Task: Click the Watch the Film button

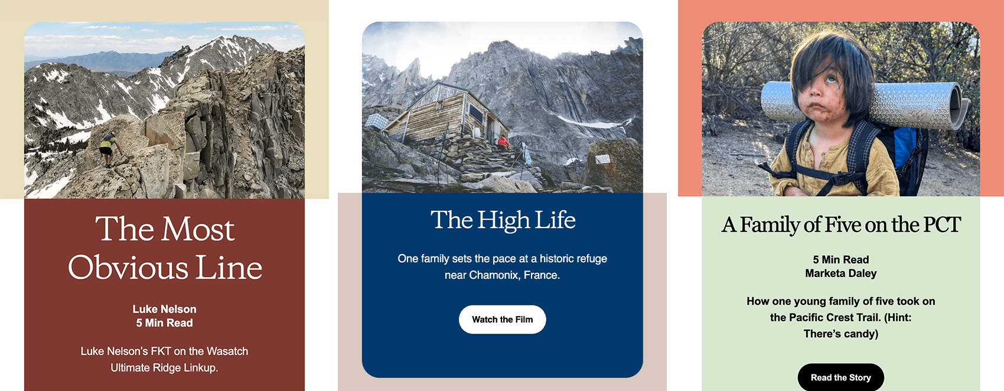Action: [x=502, y=320]
